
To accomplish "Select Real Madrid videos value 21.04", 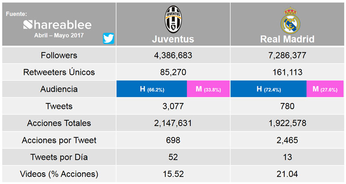I will 287,174.
